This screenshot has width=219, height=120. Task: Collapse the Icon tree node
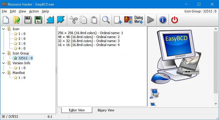4,29
